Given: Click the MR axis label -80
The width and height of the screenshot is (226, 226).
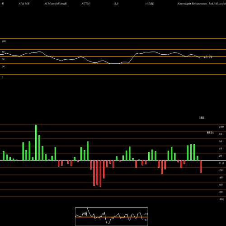Looking at the screenshot, I should 221,192.
